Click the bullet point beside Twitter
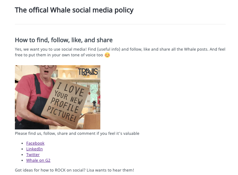Screen dimensions: 238x175 click(22, 155)
